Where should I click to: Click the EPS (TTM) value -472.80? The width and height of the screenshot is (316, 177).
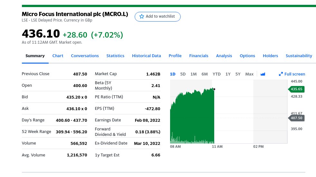(152, 109)
